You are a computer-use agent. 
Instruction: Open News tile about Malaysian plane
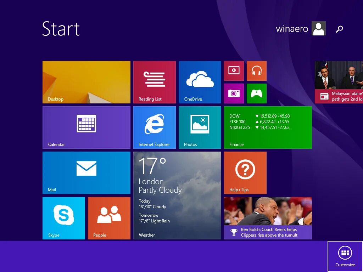click(x=339, y=82)
